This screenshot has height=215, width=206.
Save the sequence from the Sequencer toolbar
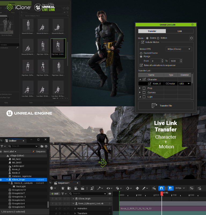63,188
